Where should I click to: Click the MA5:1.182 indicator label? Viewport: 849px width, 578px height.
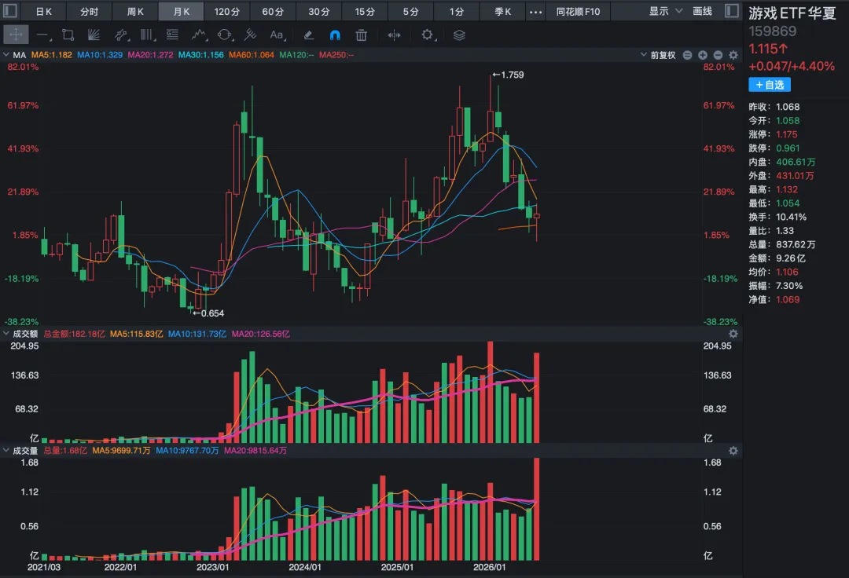click(51, 55)
